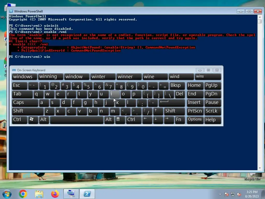
Task: Click the 'n' key
Action: pos(104,111)
